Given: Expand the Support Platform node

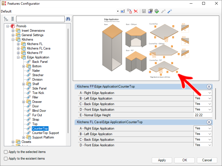Looking at the screenshot, I should point(23,137).
